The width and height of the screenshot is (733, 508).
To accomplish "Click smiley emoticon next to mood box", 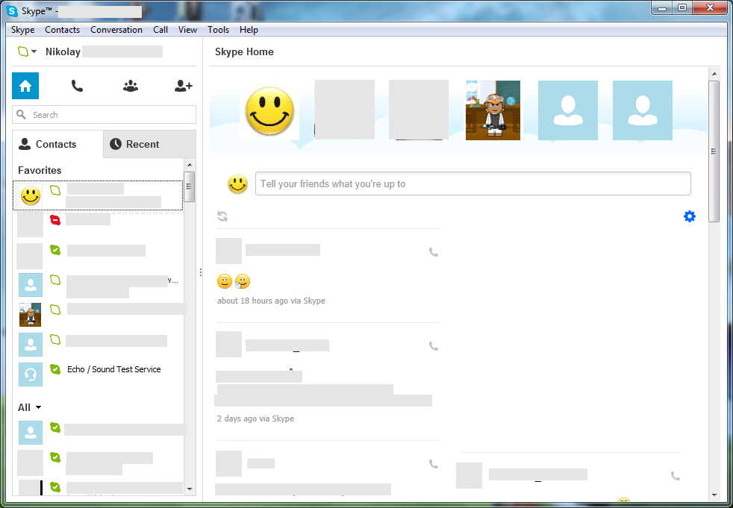I will tap(237, 184).
